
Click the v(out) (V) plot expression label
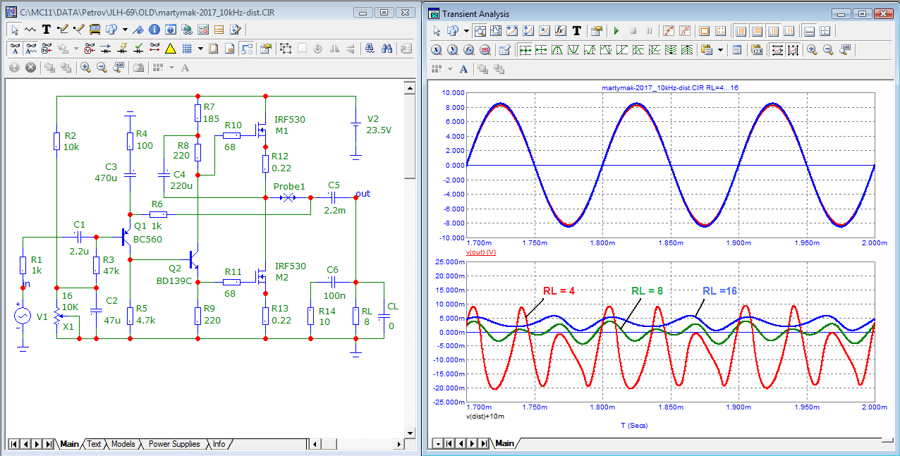[x=481, y=252]
